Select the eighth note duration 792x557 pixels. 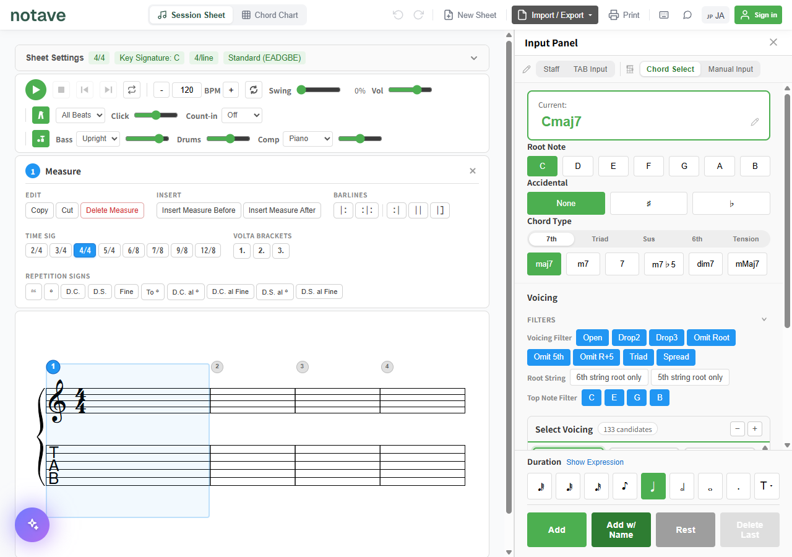(625, 486)
